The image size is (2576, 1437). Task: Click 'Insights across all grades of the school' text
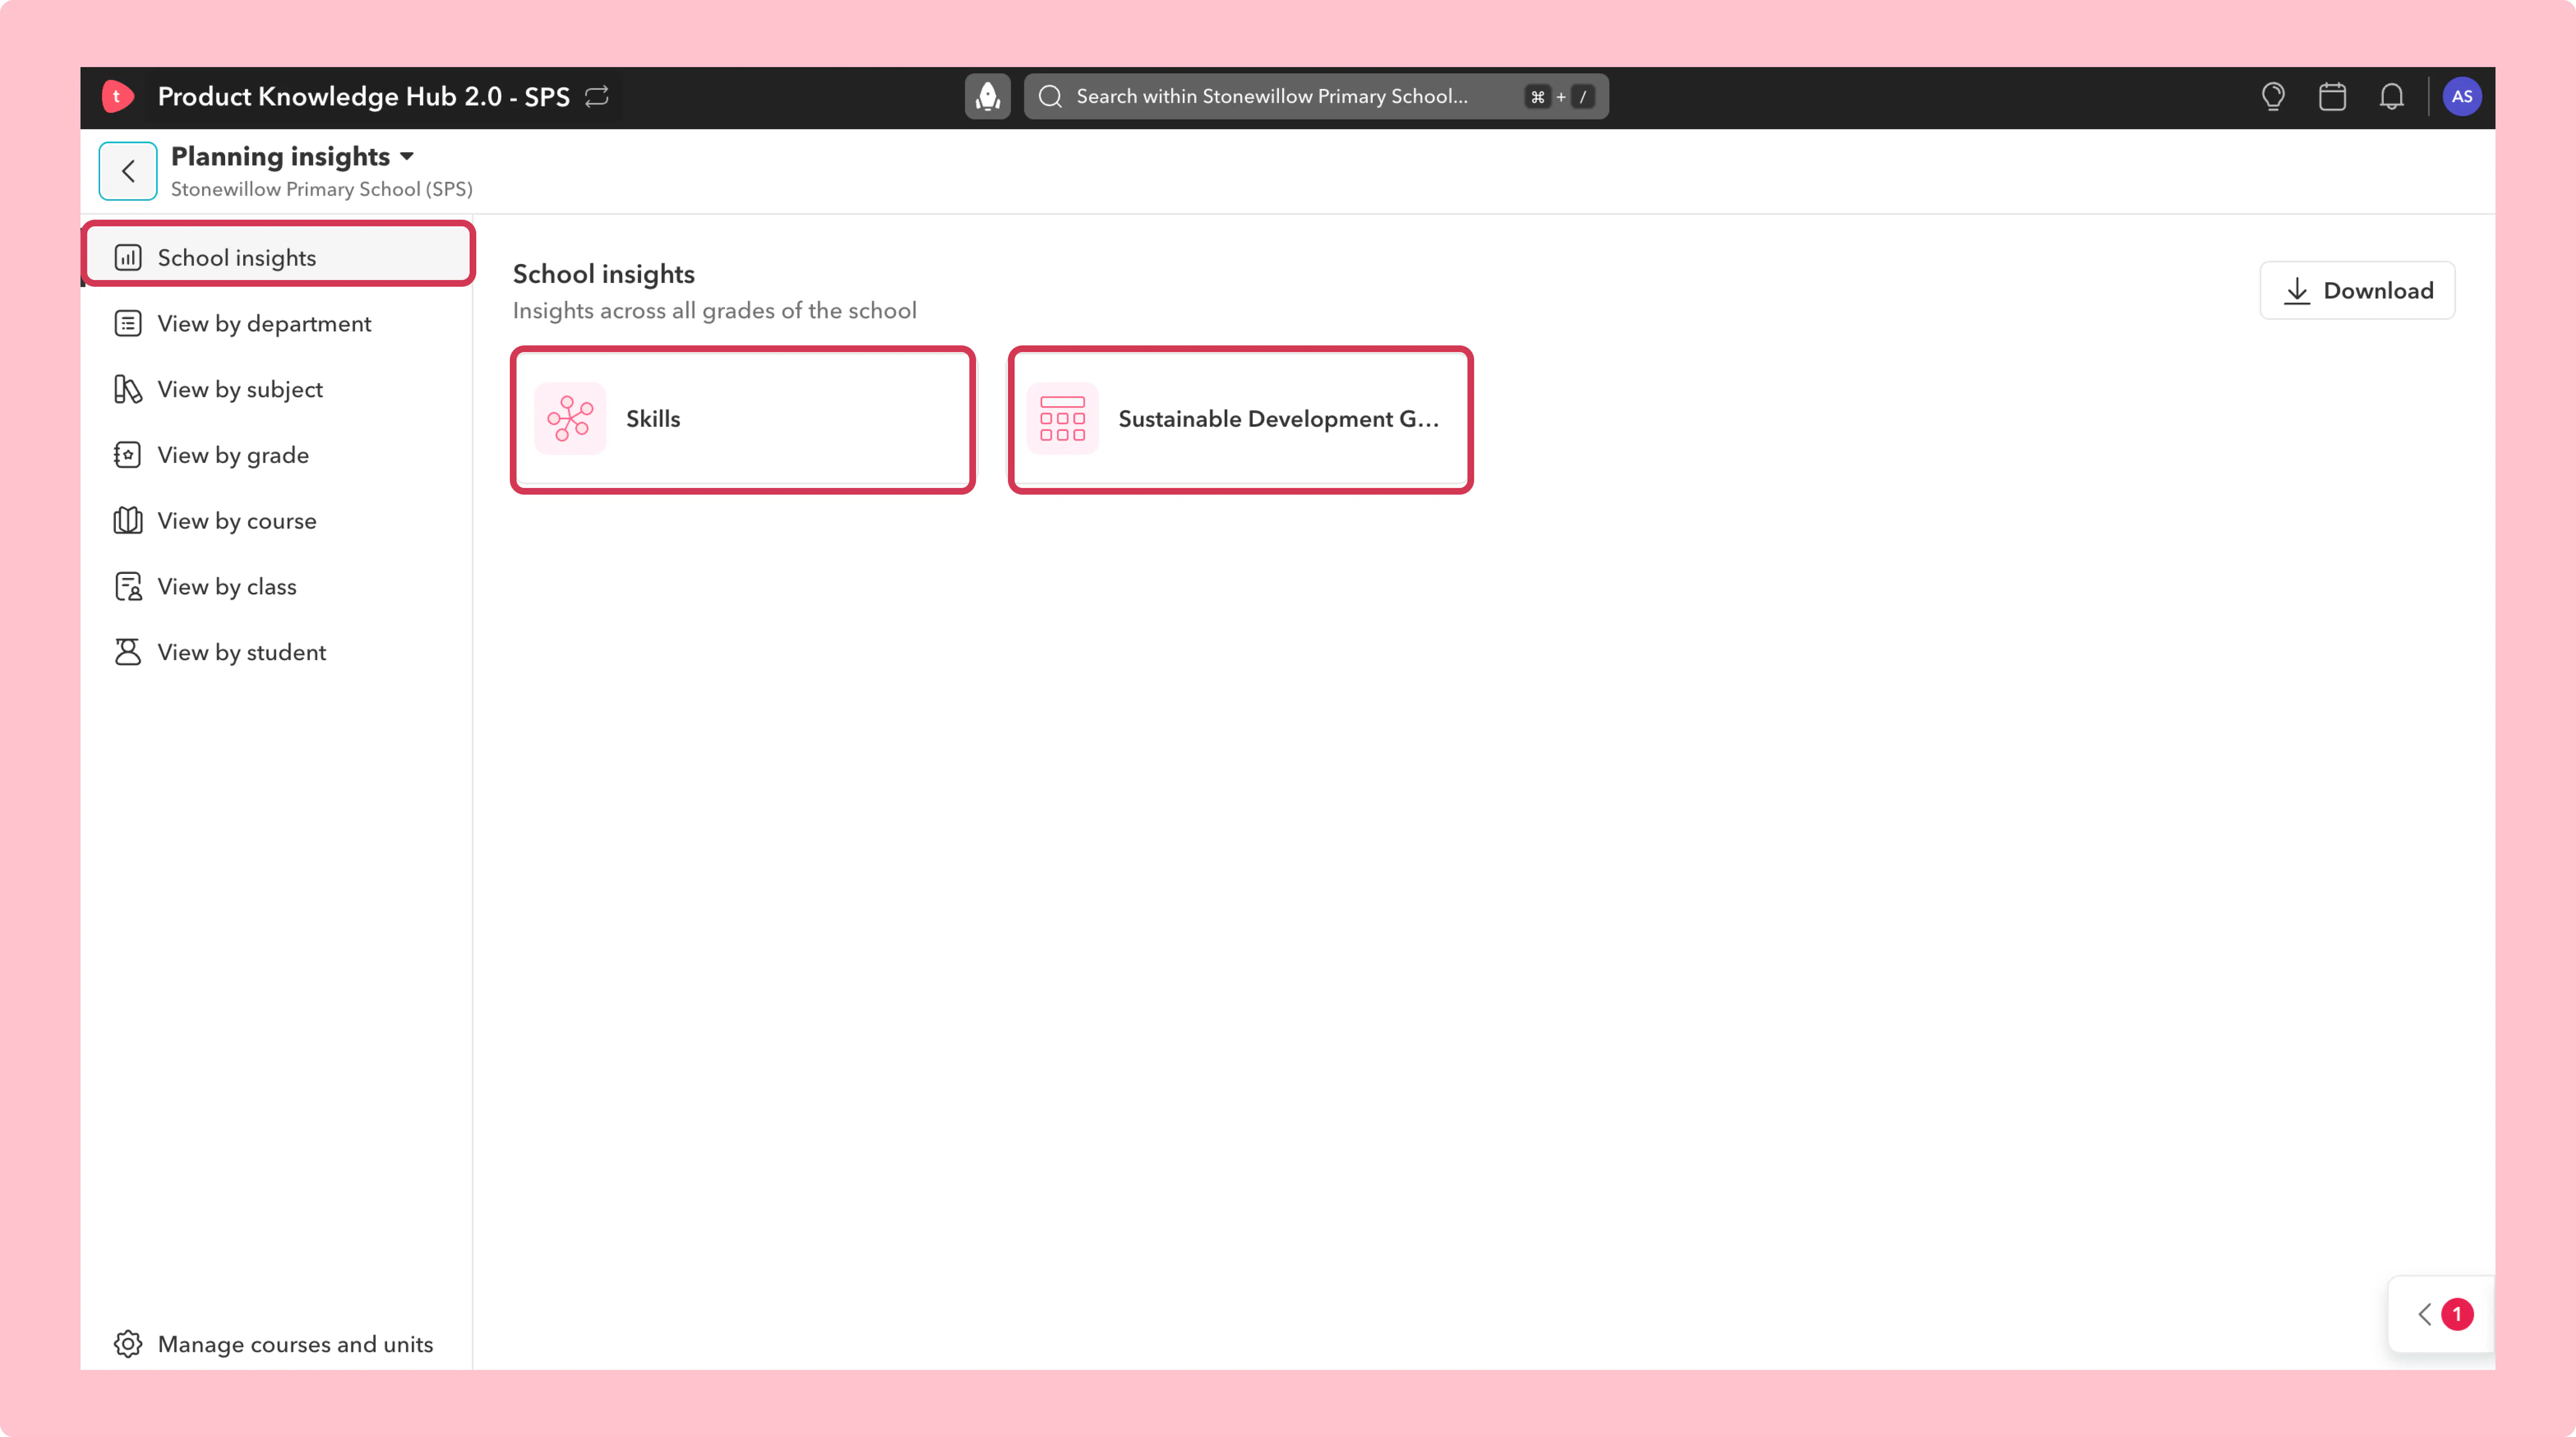pos(715,310)
